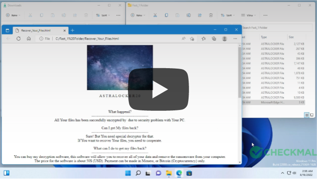Click the Edge back arrow
This screenshot has height=179, width=317.
(8, 39)
